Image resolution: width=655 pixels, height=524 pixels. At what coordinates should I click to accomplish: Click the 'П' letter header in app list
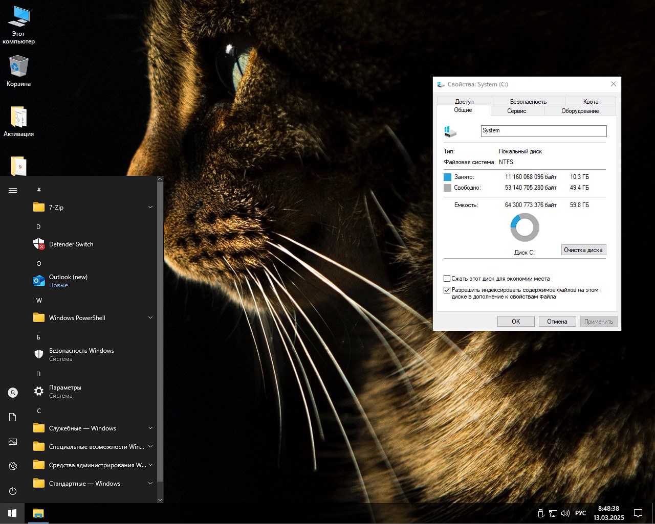(38, 374)
